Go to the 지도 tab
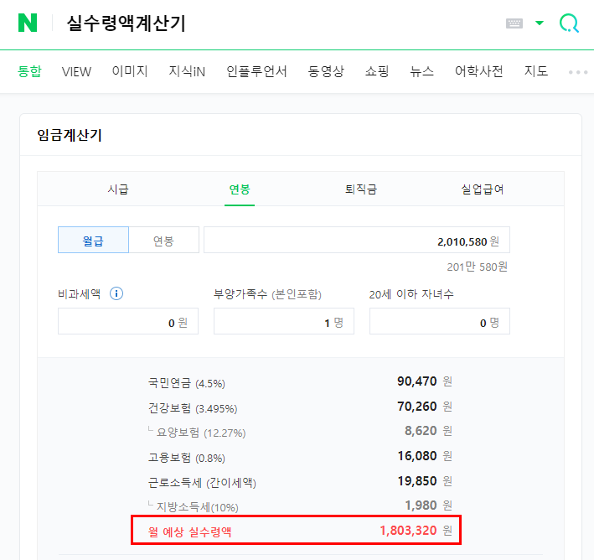Screen dimensions: 594x560 point(536,71)
